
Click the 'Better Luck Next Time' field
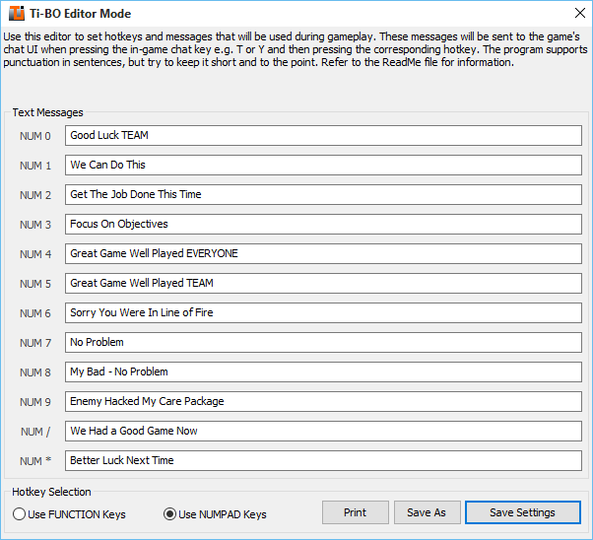tap(323, 460)
